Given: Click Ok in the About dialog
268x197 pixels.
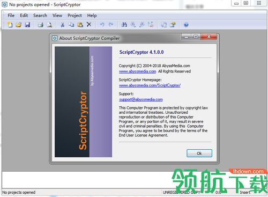Looking at the screenshot, I should point(199,154).
